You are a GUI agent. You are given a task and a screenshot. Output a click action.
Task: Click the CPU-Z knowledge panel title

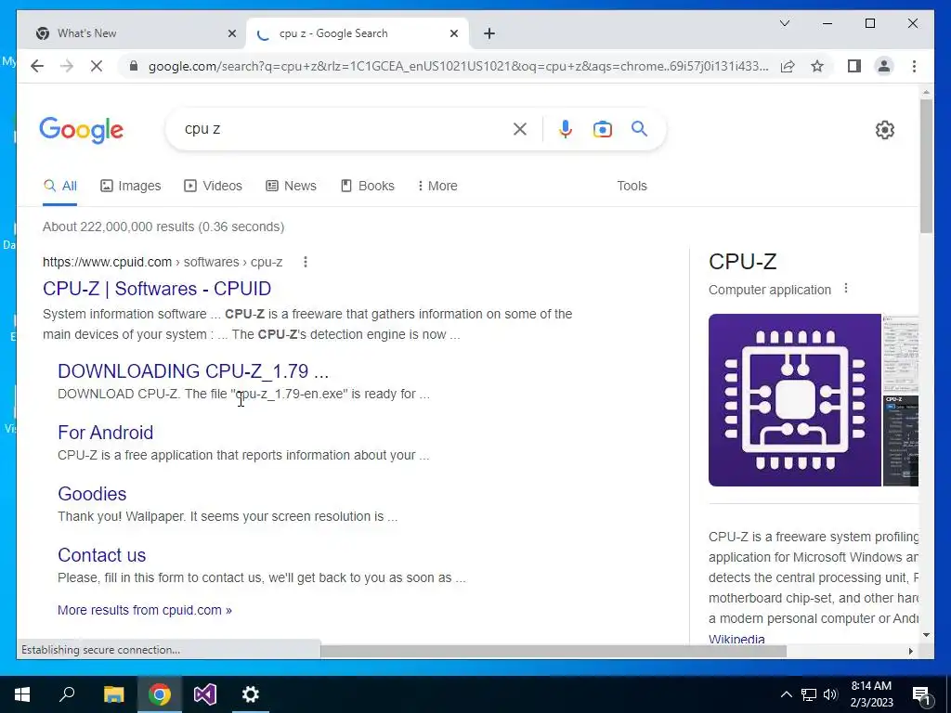coord(742,261)
